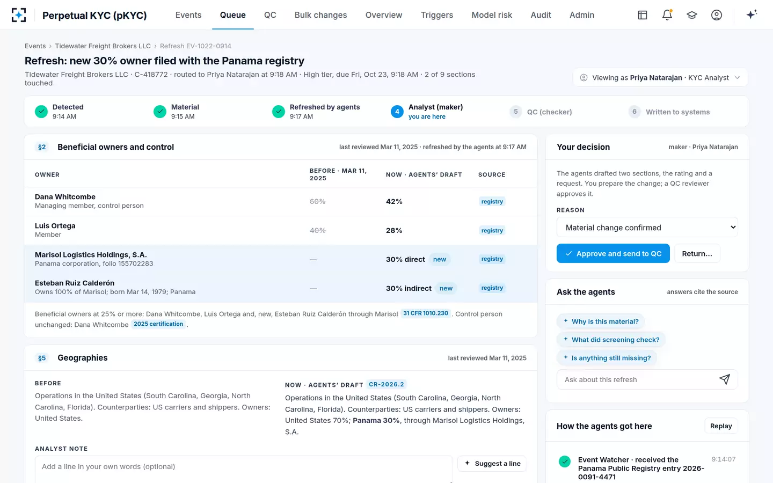
Task: Open the Model risk tab
Action: click(x=492, y=15)
